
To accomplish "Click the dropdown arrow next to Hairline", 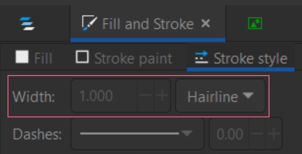I will click(248, 95).
